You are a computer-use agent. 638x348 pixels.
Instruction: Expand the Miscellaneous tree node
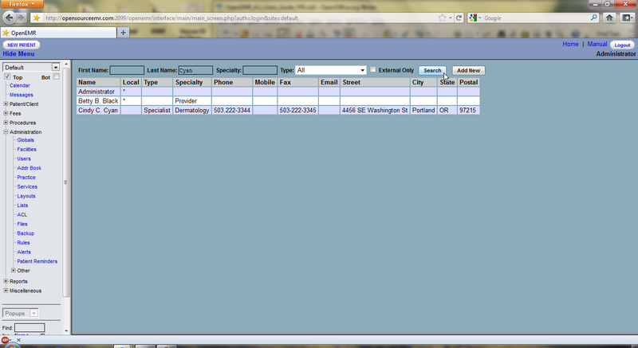pos(6,291)
